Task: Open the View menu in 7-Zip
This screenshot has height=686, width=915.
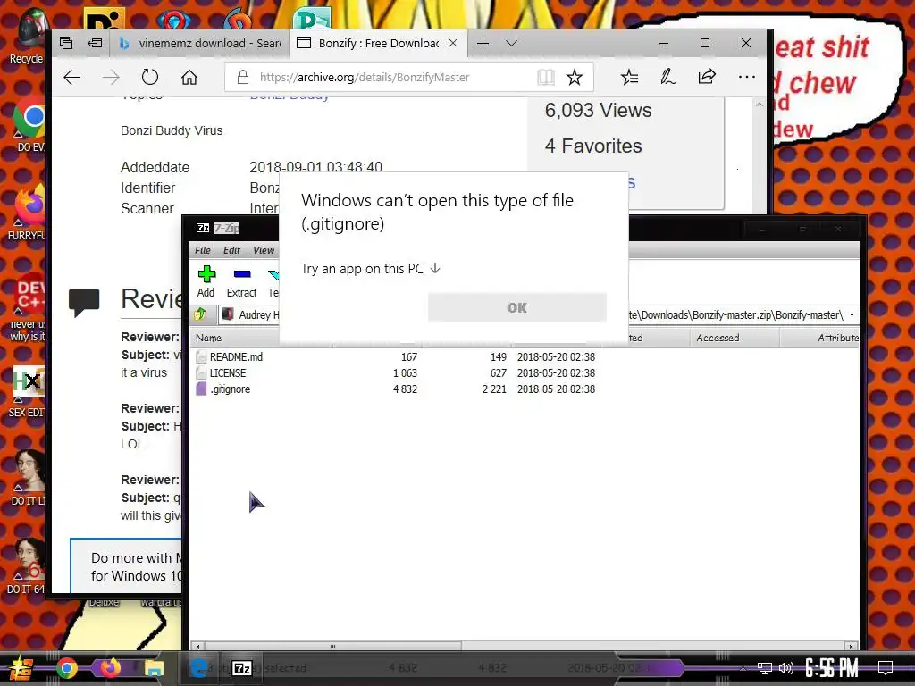Action: coord(264,250)
